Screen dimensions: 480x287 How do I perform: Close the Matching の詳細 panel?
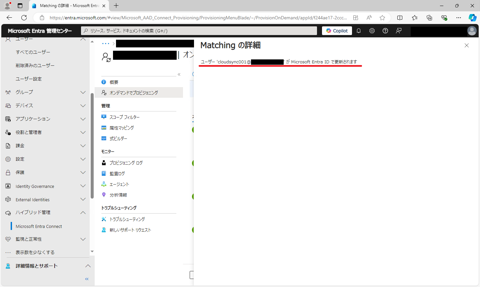pos(467,45)
